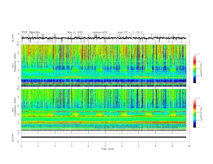Click the "start UT = 3 :20: 0" text

click(x=130, y=32)
